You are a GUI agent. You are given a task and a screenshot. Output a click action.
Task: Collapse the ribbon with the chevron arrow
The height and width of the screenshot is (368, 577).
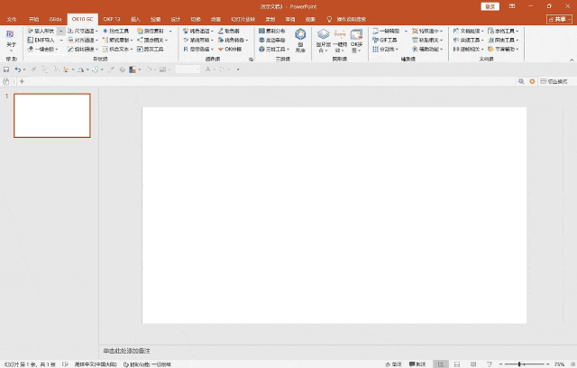[x=572, y=60]
